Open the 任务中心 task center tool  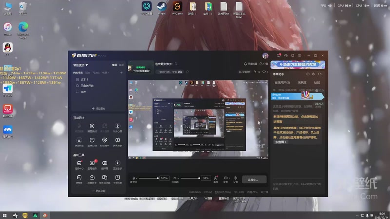click(x=79, y=165)
